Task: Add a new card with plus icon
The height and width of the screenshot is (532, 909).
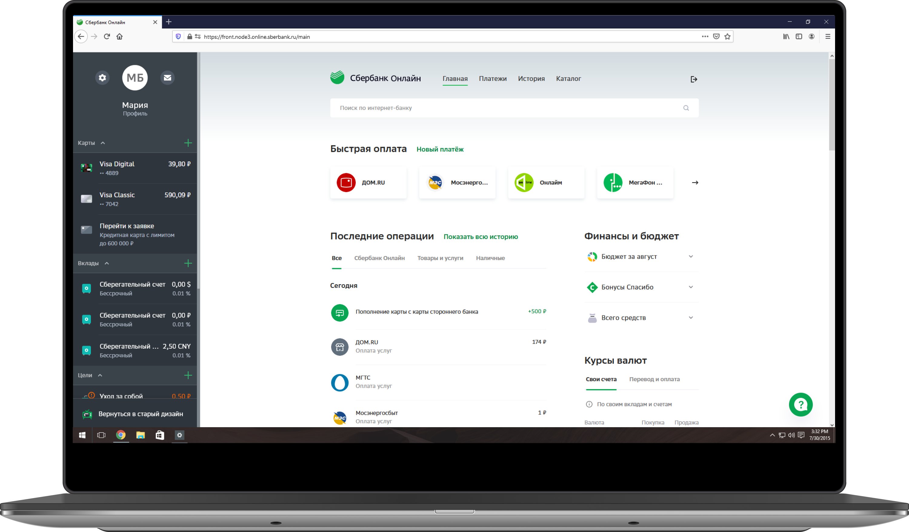Action: 188,143
